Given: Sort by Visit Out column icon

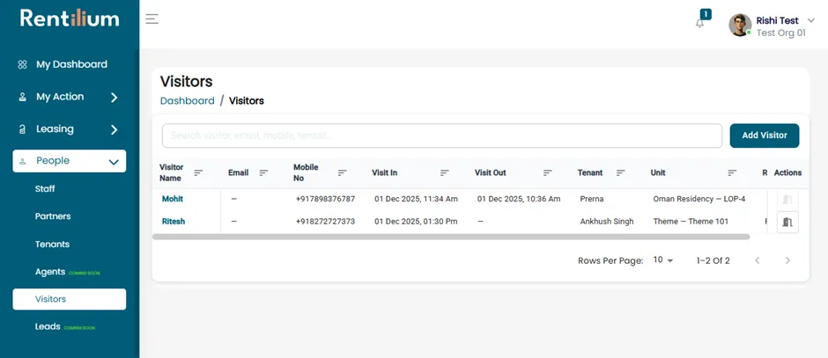Looking at the screenshot, I should tap(548, 172).
